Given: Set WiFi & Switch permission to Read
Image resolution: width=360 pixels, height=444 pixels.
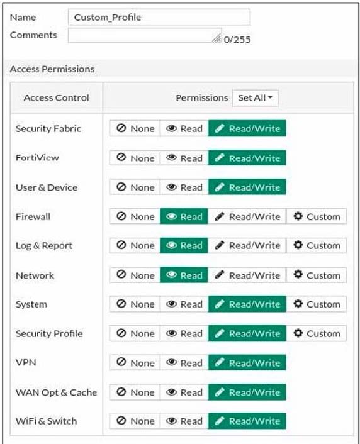Looking at the screenshot, I should click(x=184, y=421).
